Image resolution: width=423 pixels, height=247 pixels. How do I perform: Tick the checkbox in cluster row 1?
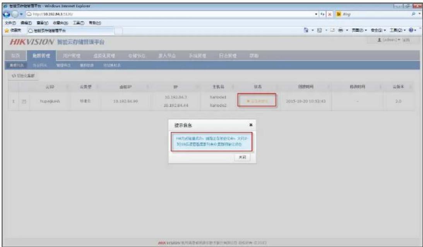(24, 102)
